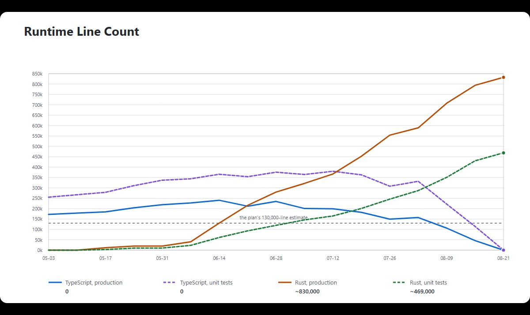Screen dimensions: 530x315
Task: Click the "08-21" x-axis date label
Action: point(503,259)
